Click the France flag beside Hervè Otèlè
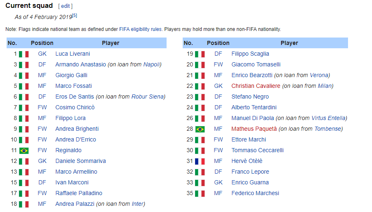The width and height of the screenshot is (372, 212). point(200,161)
